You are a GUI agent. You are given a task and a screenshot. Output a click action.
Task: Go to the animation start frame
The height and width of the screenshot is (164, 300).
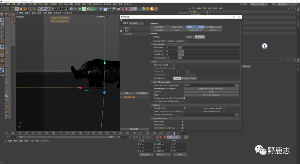tap(131, 137)
